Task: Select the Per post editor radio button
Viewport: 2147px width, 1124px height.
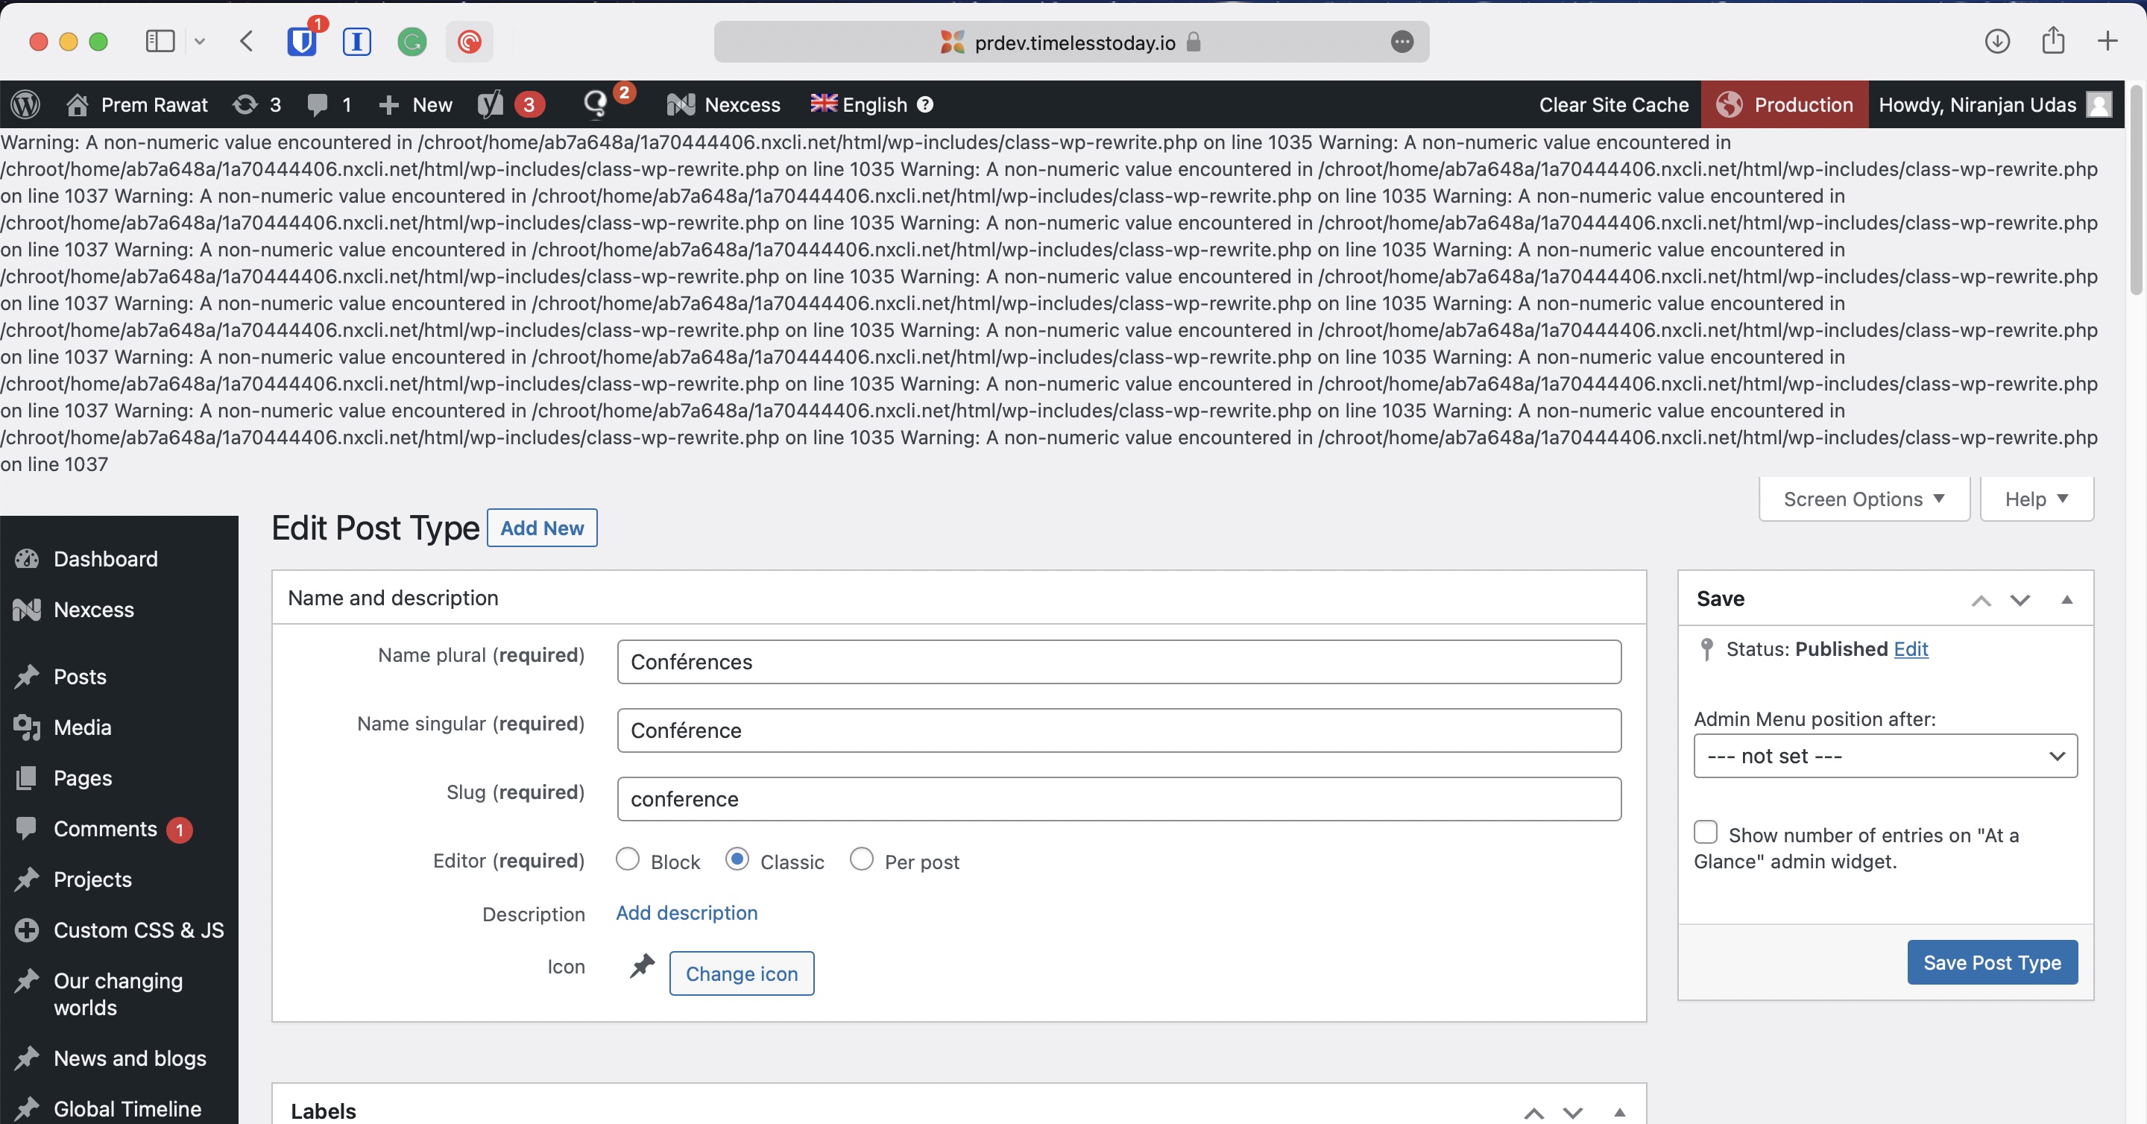Action: (861, 859)
